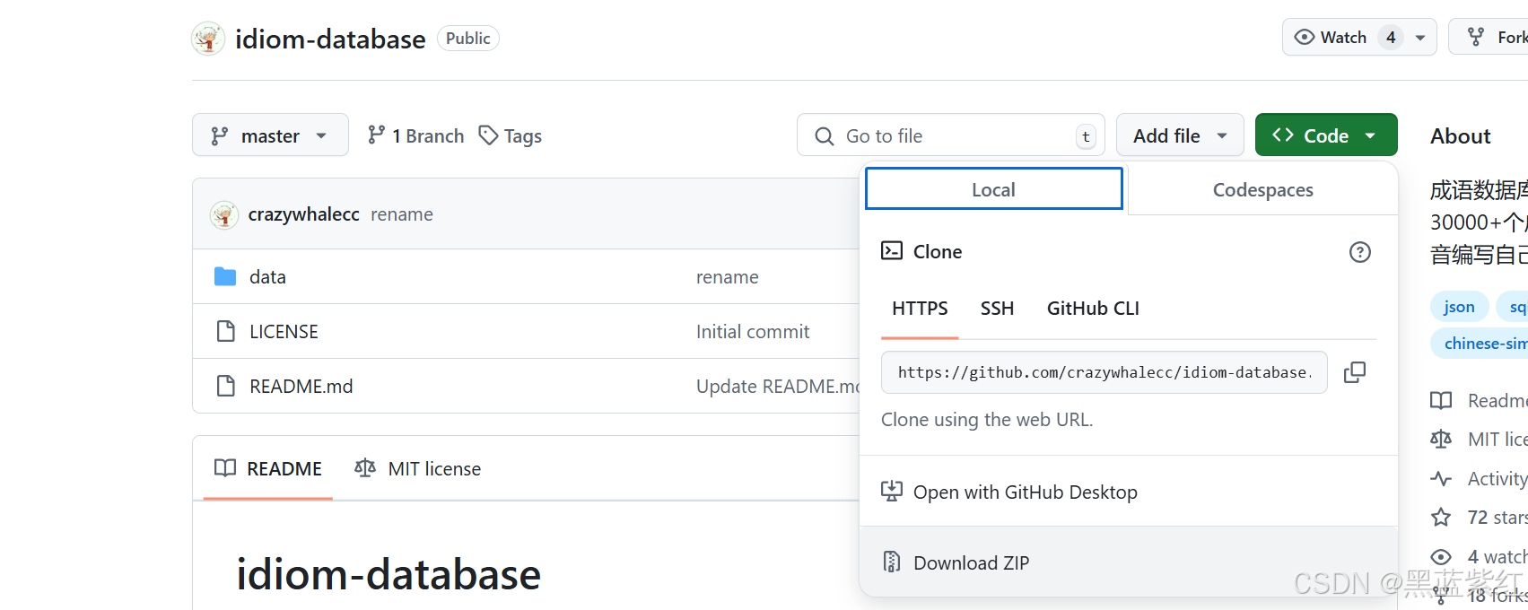This screenshot has height=610, width=1528.
Task: Click the star icon beside 72 stars
Action: click(x=1441, y=517)
